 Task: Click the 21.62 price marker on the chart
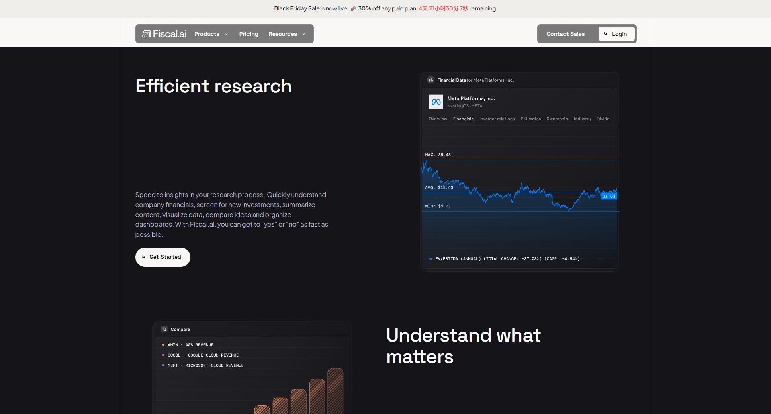tap(609, 196)
